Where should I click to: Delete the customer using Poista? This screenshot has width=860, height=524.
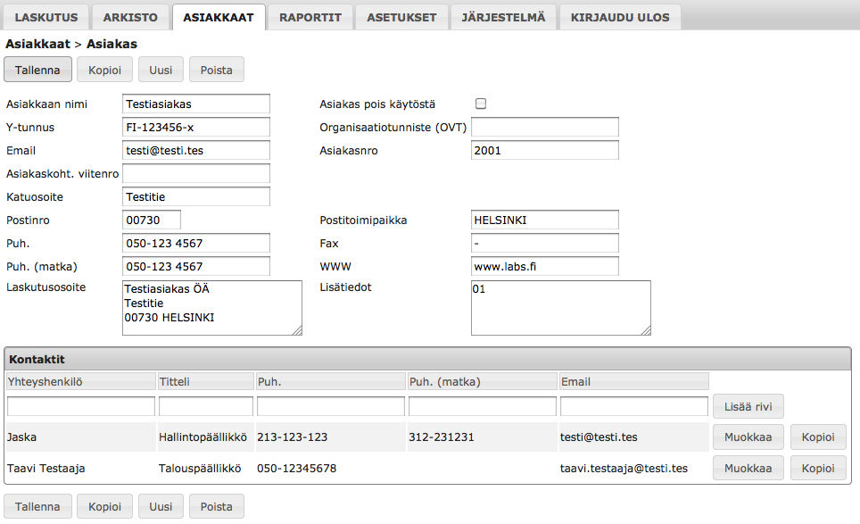point(216,69)
